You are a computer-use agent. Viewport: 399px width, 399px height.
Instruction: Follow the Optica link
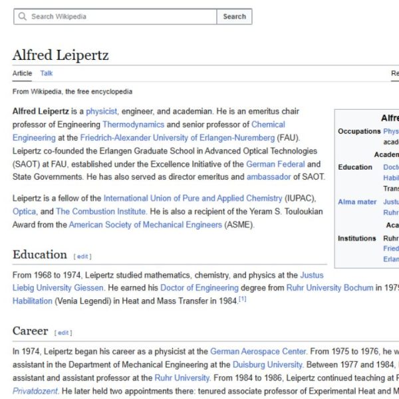pos(24,211)
